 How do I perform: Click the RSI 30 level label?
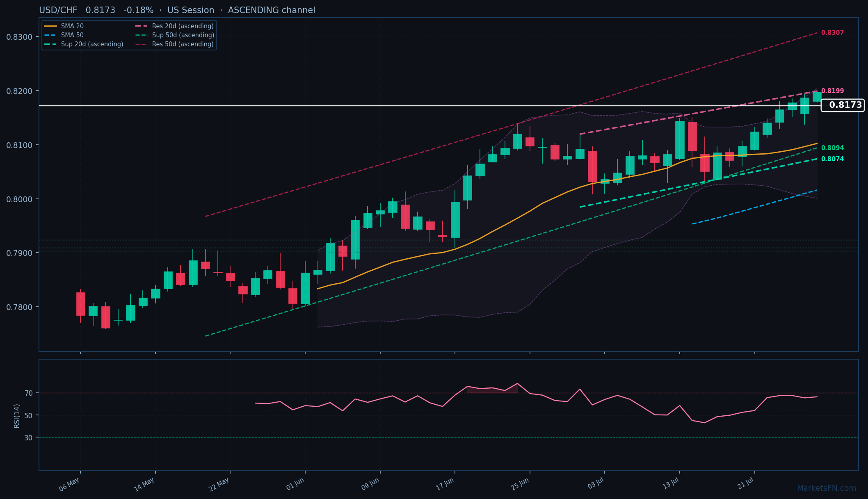click(29, 438)
